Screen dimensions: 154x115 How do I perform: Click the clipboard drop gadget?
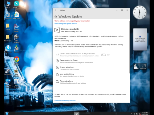[140, 40]
